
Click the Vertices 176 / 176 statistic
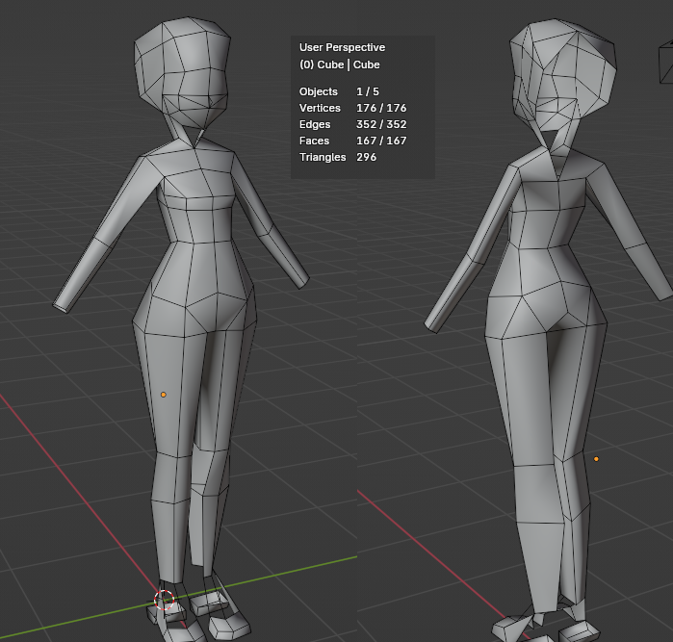coord(352,108)
